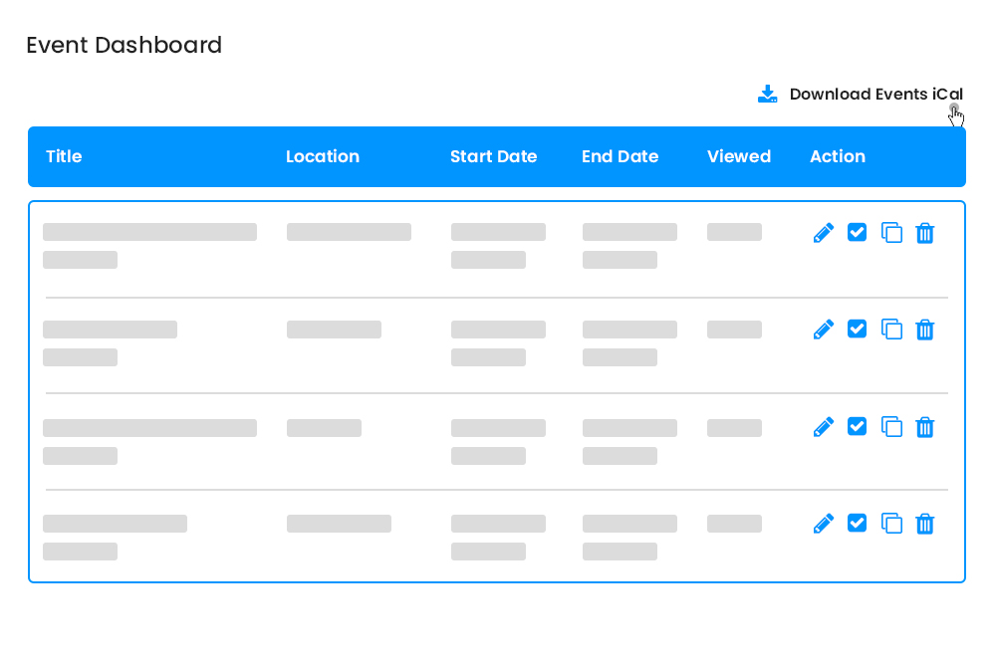The height and width of the screenshot is (664, 996).
Task: Sort events by the Title column
Action: coord(64,156)
